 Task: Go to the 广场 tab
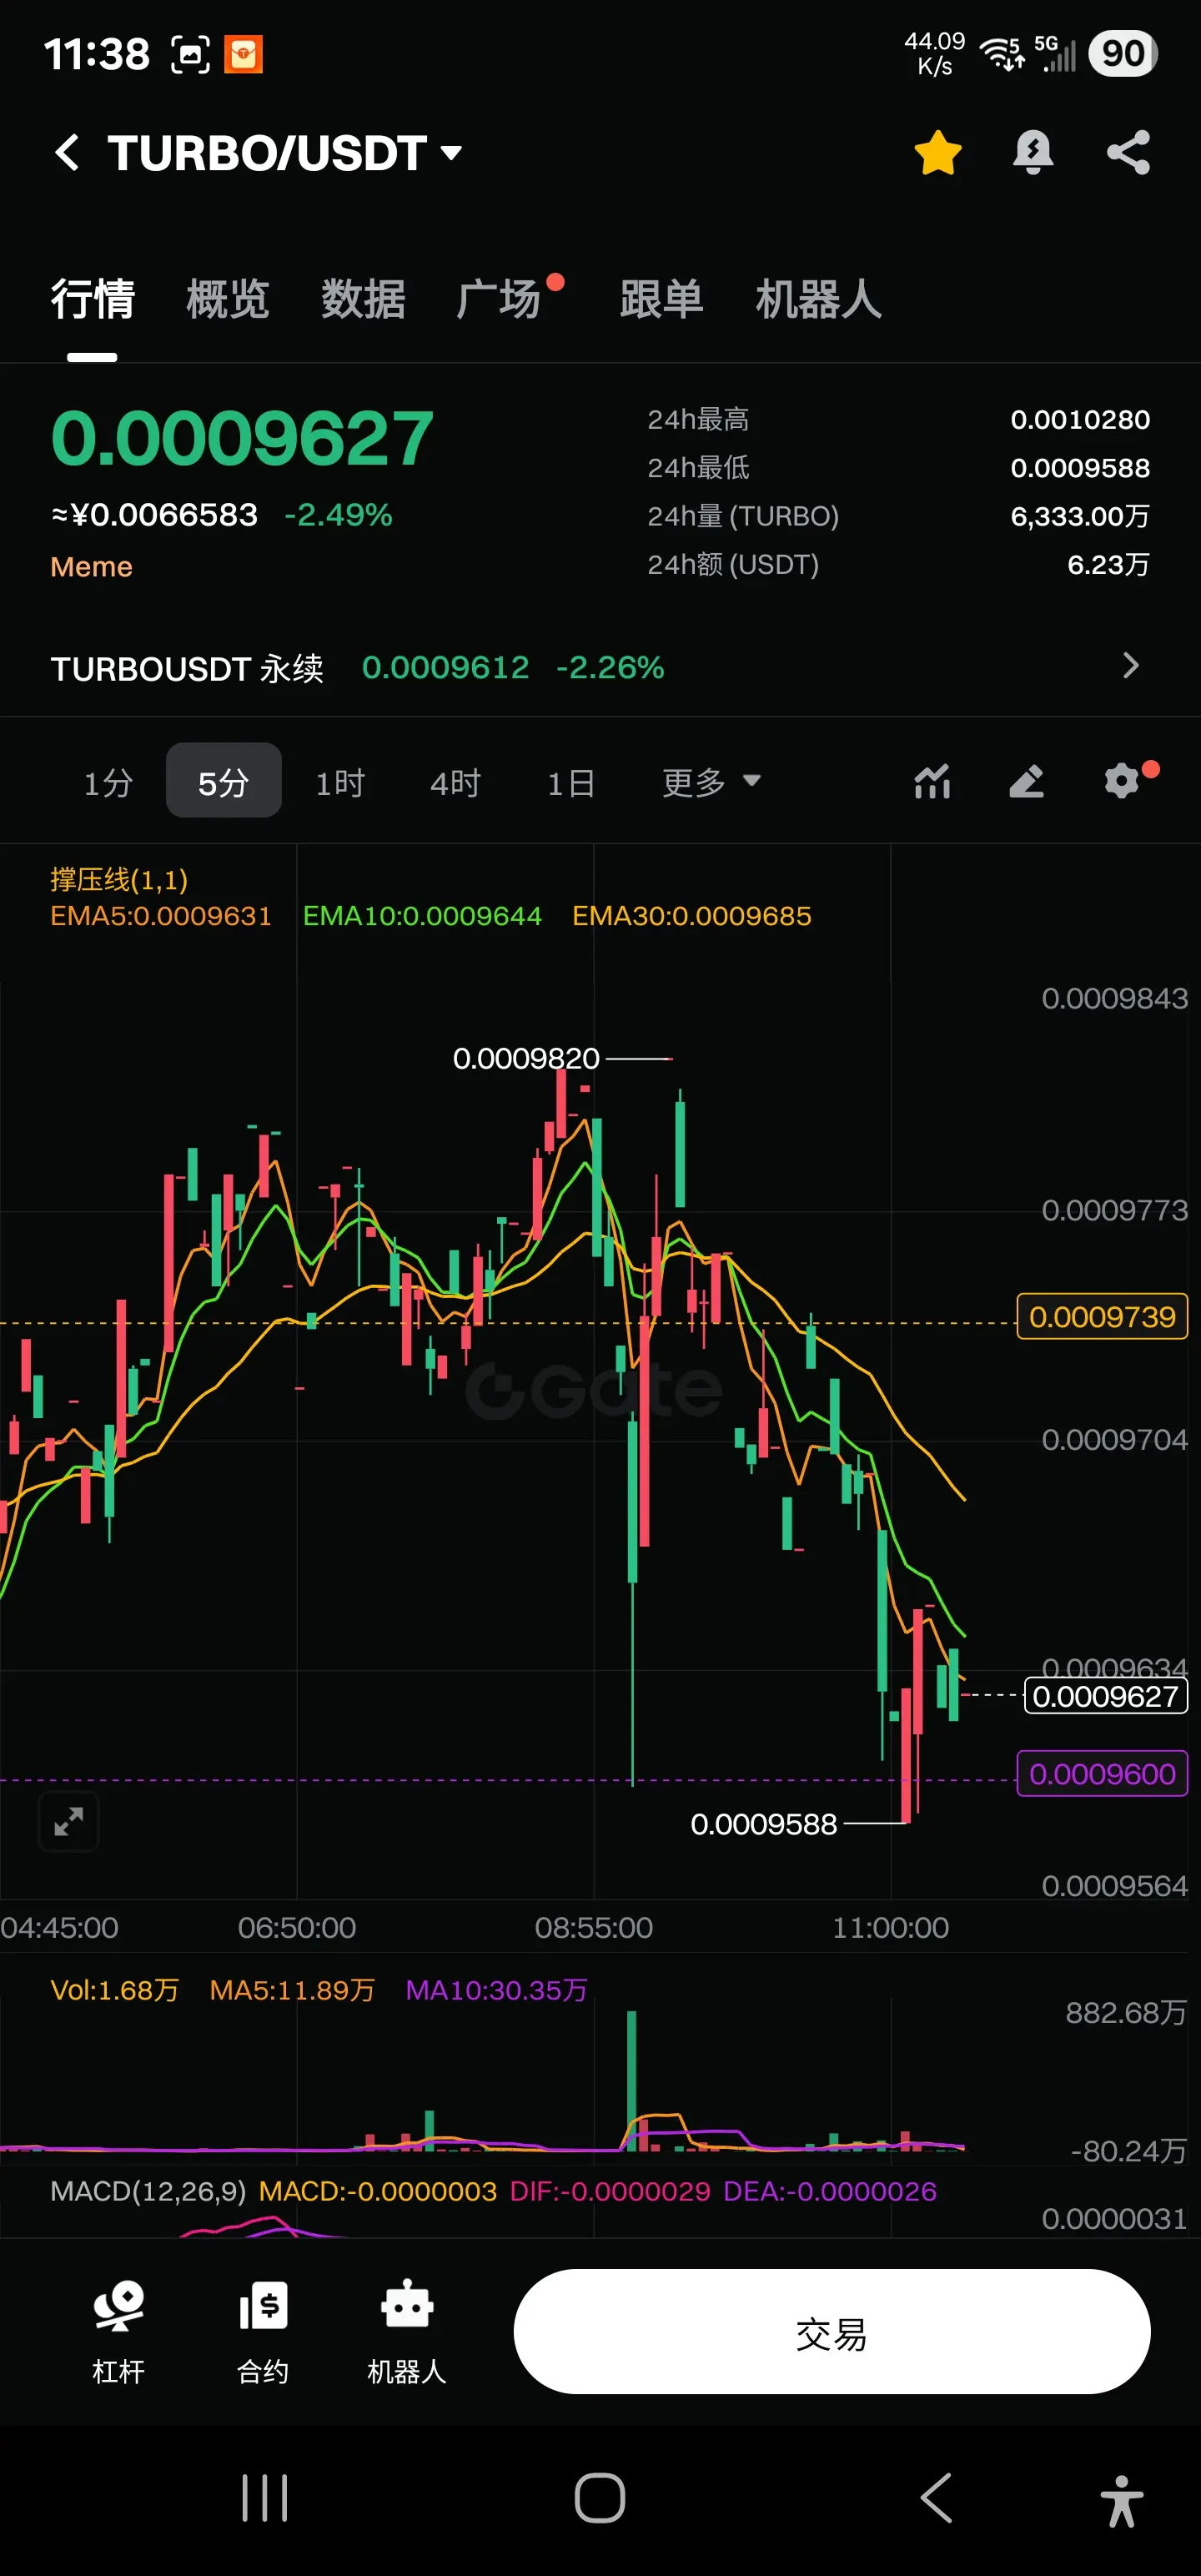tap(499, 299)
